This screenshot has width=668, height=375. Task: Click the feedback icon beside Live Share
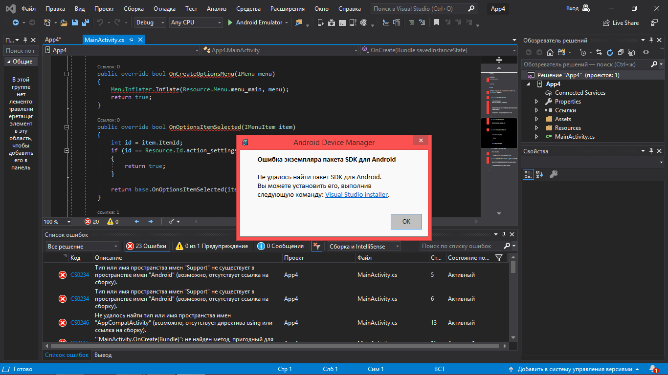pyautogui.click(x=654, y=22)
